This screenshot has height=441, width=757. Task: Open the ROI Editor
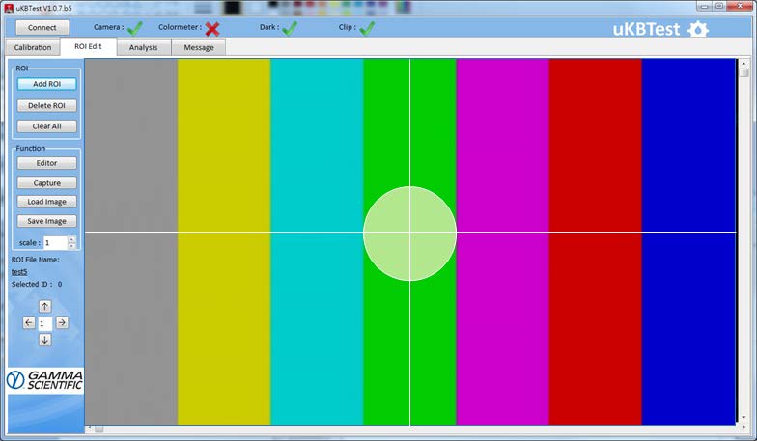[46, 163]
